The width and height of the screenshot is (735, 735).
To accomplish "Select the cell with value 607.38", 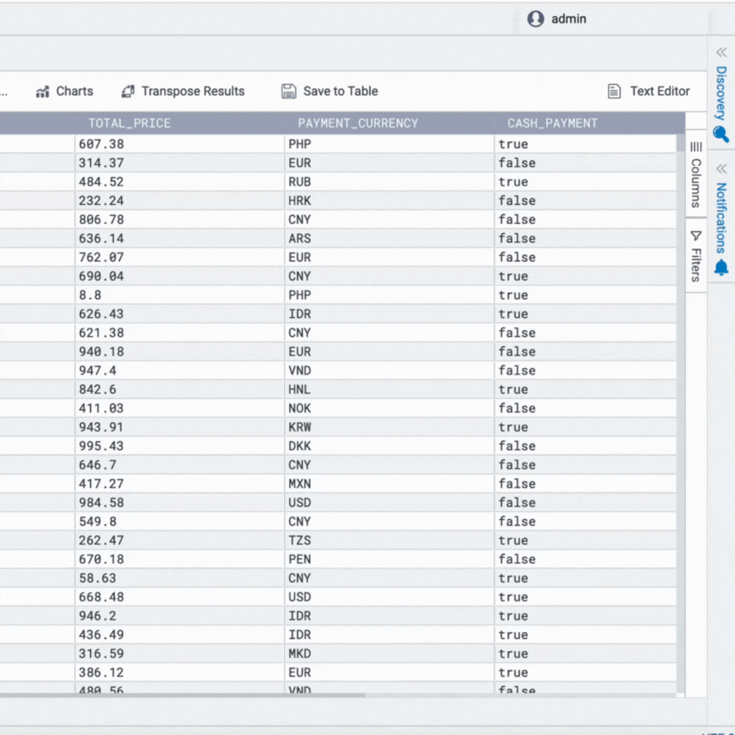I will [179, 144].
